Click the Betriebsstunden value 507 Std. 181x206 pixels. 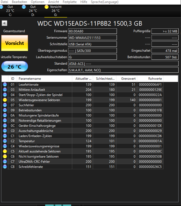(165, 57)
